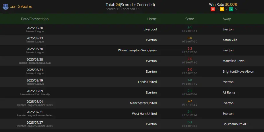Click the 2-2 score against Manchester United

(x=190, y=101)
